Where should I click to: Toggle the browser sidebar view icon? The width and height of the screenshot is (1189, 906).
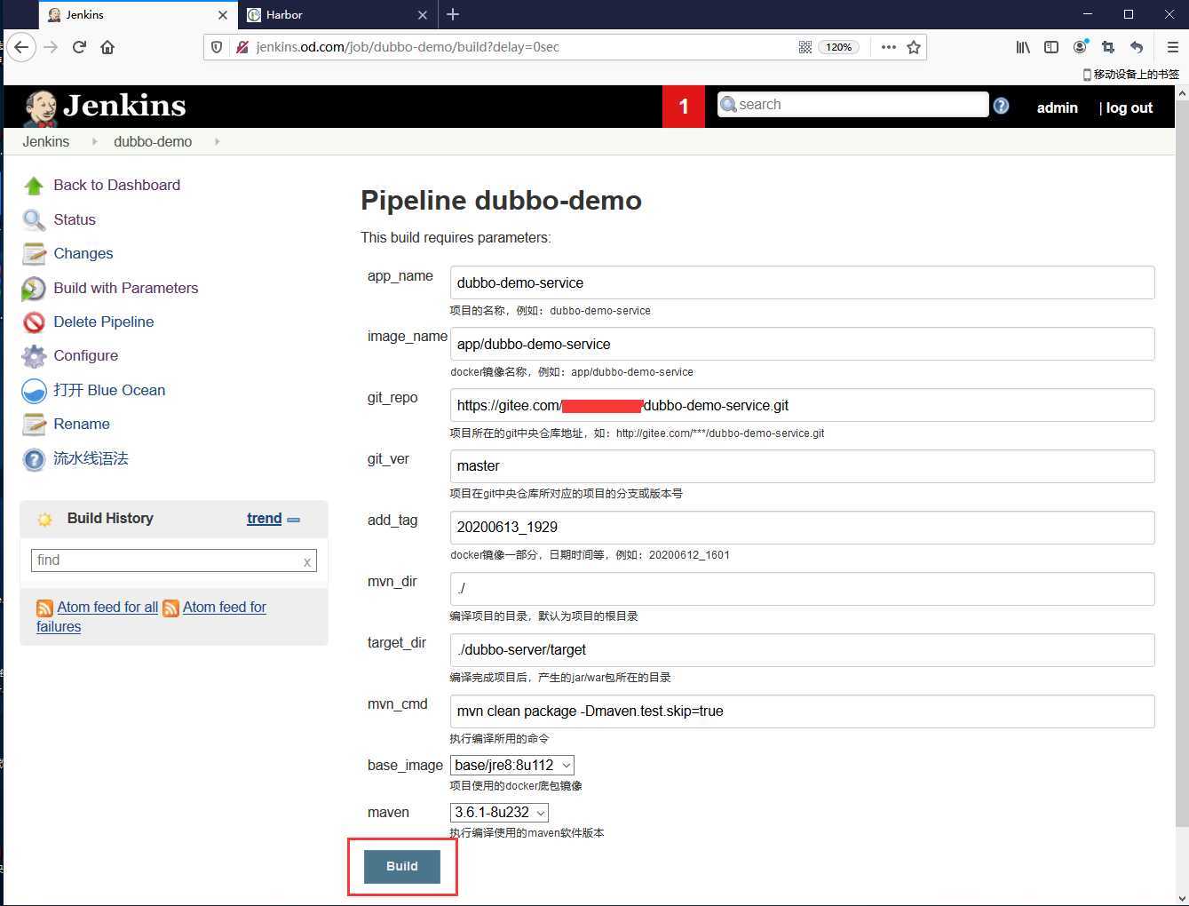[x=1051, y=47]
